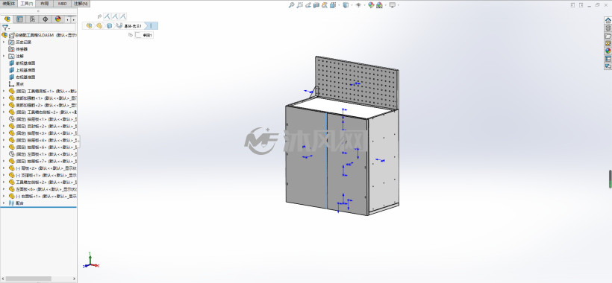Open the PropertyManager tab
612x283 pixels.
pyautogui.click(x=19, y=19)
